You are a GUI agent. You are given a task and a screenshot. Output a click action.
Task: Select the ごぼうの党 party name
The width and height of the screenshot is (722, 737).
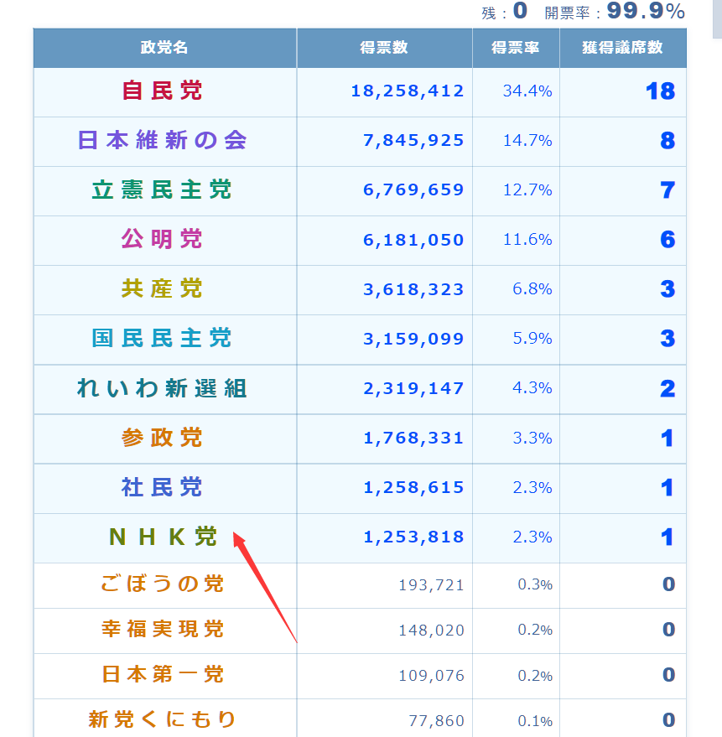(162, 584)
